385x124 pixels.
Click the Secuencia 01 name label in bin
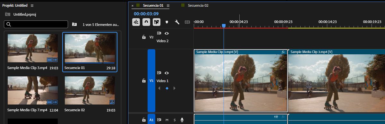tap(74, 68)
